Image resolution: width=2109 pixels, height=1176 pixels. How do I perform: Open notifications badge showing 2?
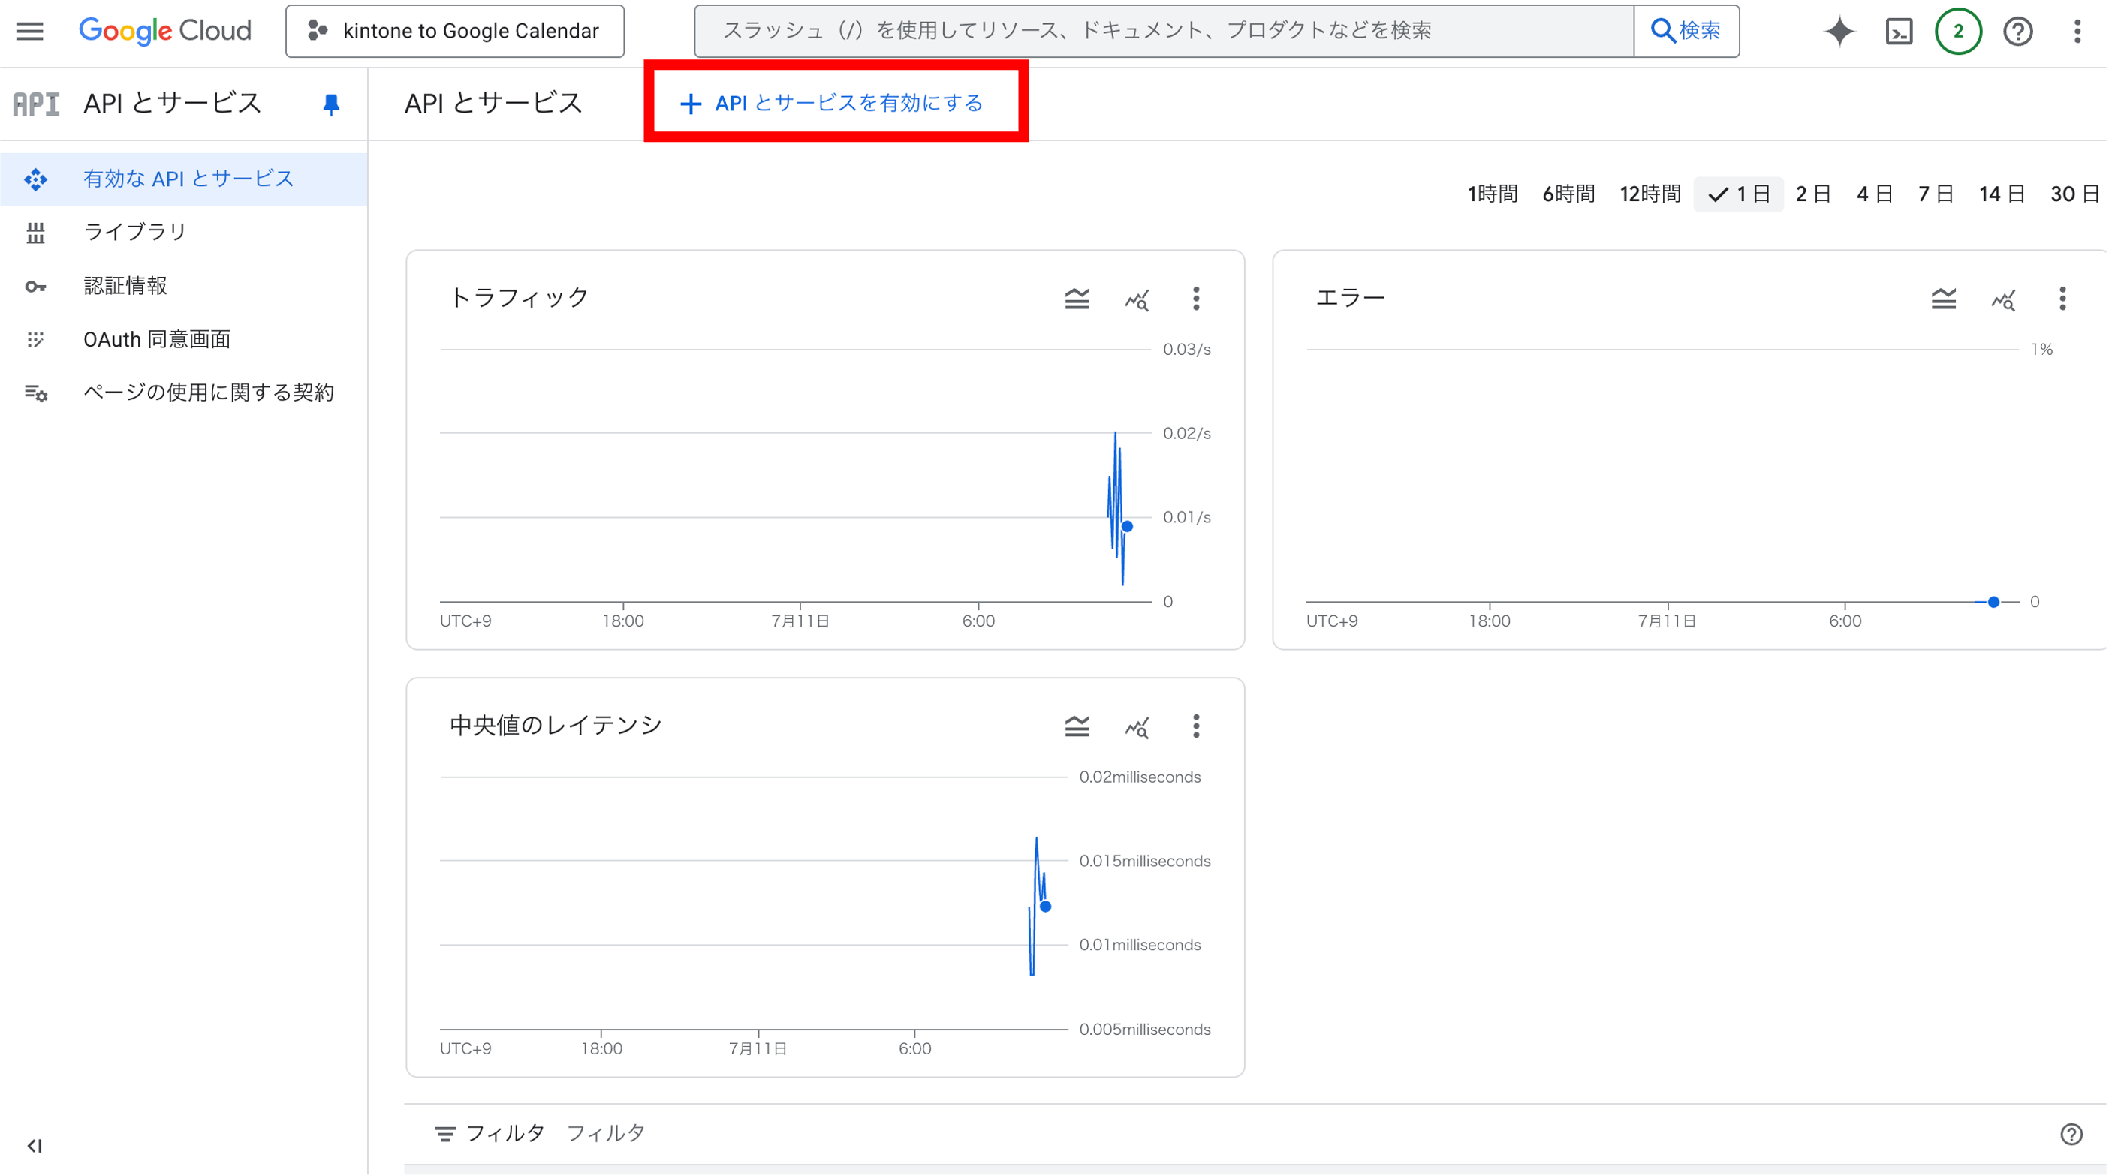(x=1957, y=31)
